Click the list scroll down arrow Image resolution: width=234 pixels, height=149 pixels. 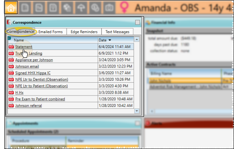click(x=137, y=111)
